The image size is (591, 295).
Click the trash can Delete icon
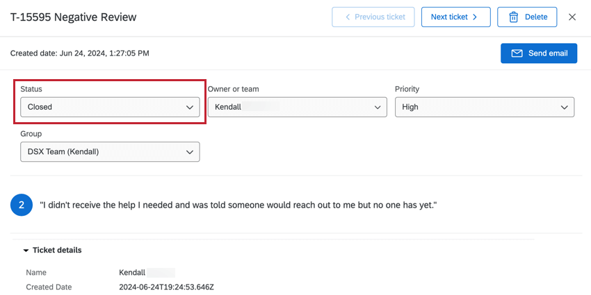tap(514, 17)
